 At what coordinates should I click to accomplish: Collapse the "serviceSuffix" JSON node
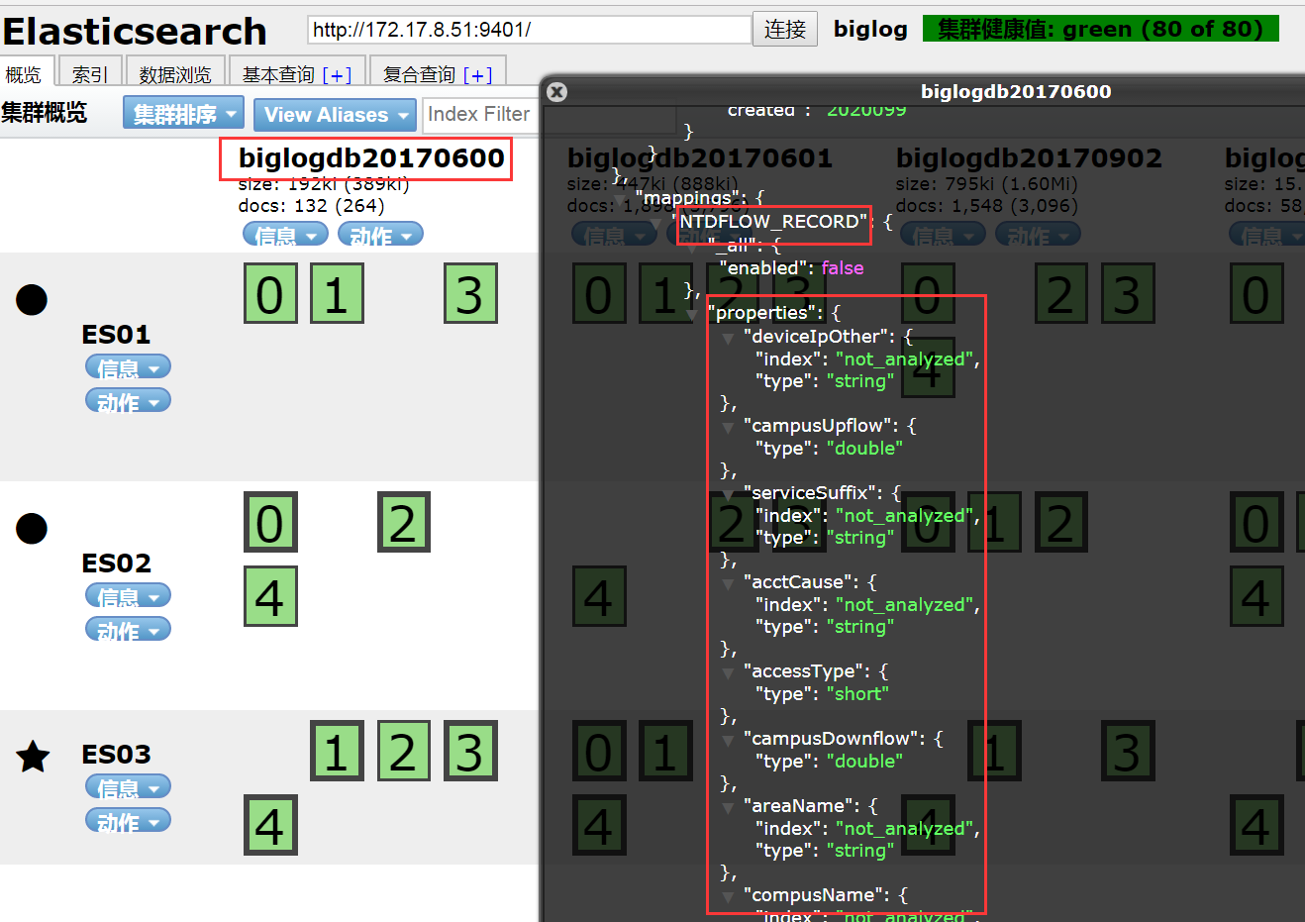(x=729, y=494)
